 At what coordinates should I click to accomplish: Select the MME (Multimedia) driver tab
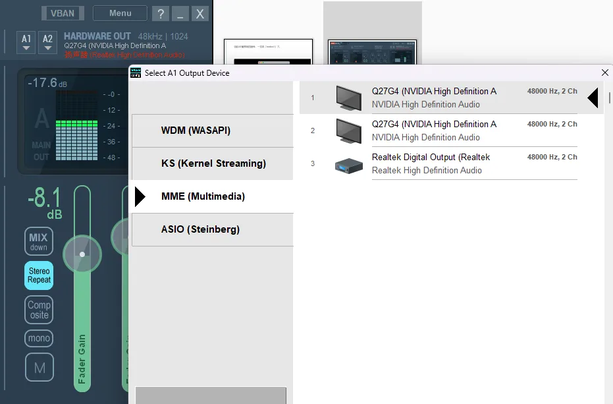213,196
